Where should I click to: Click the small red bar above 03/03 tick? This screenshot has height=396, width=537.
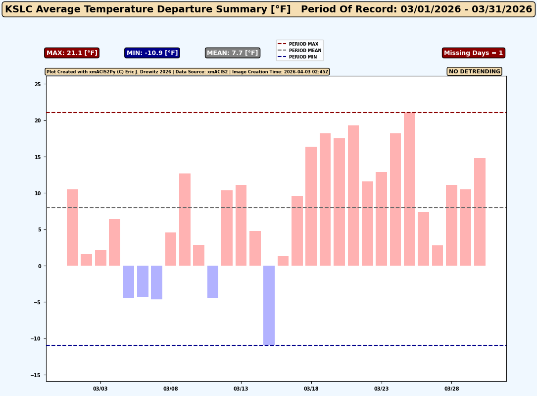100,258
